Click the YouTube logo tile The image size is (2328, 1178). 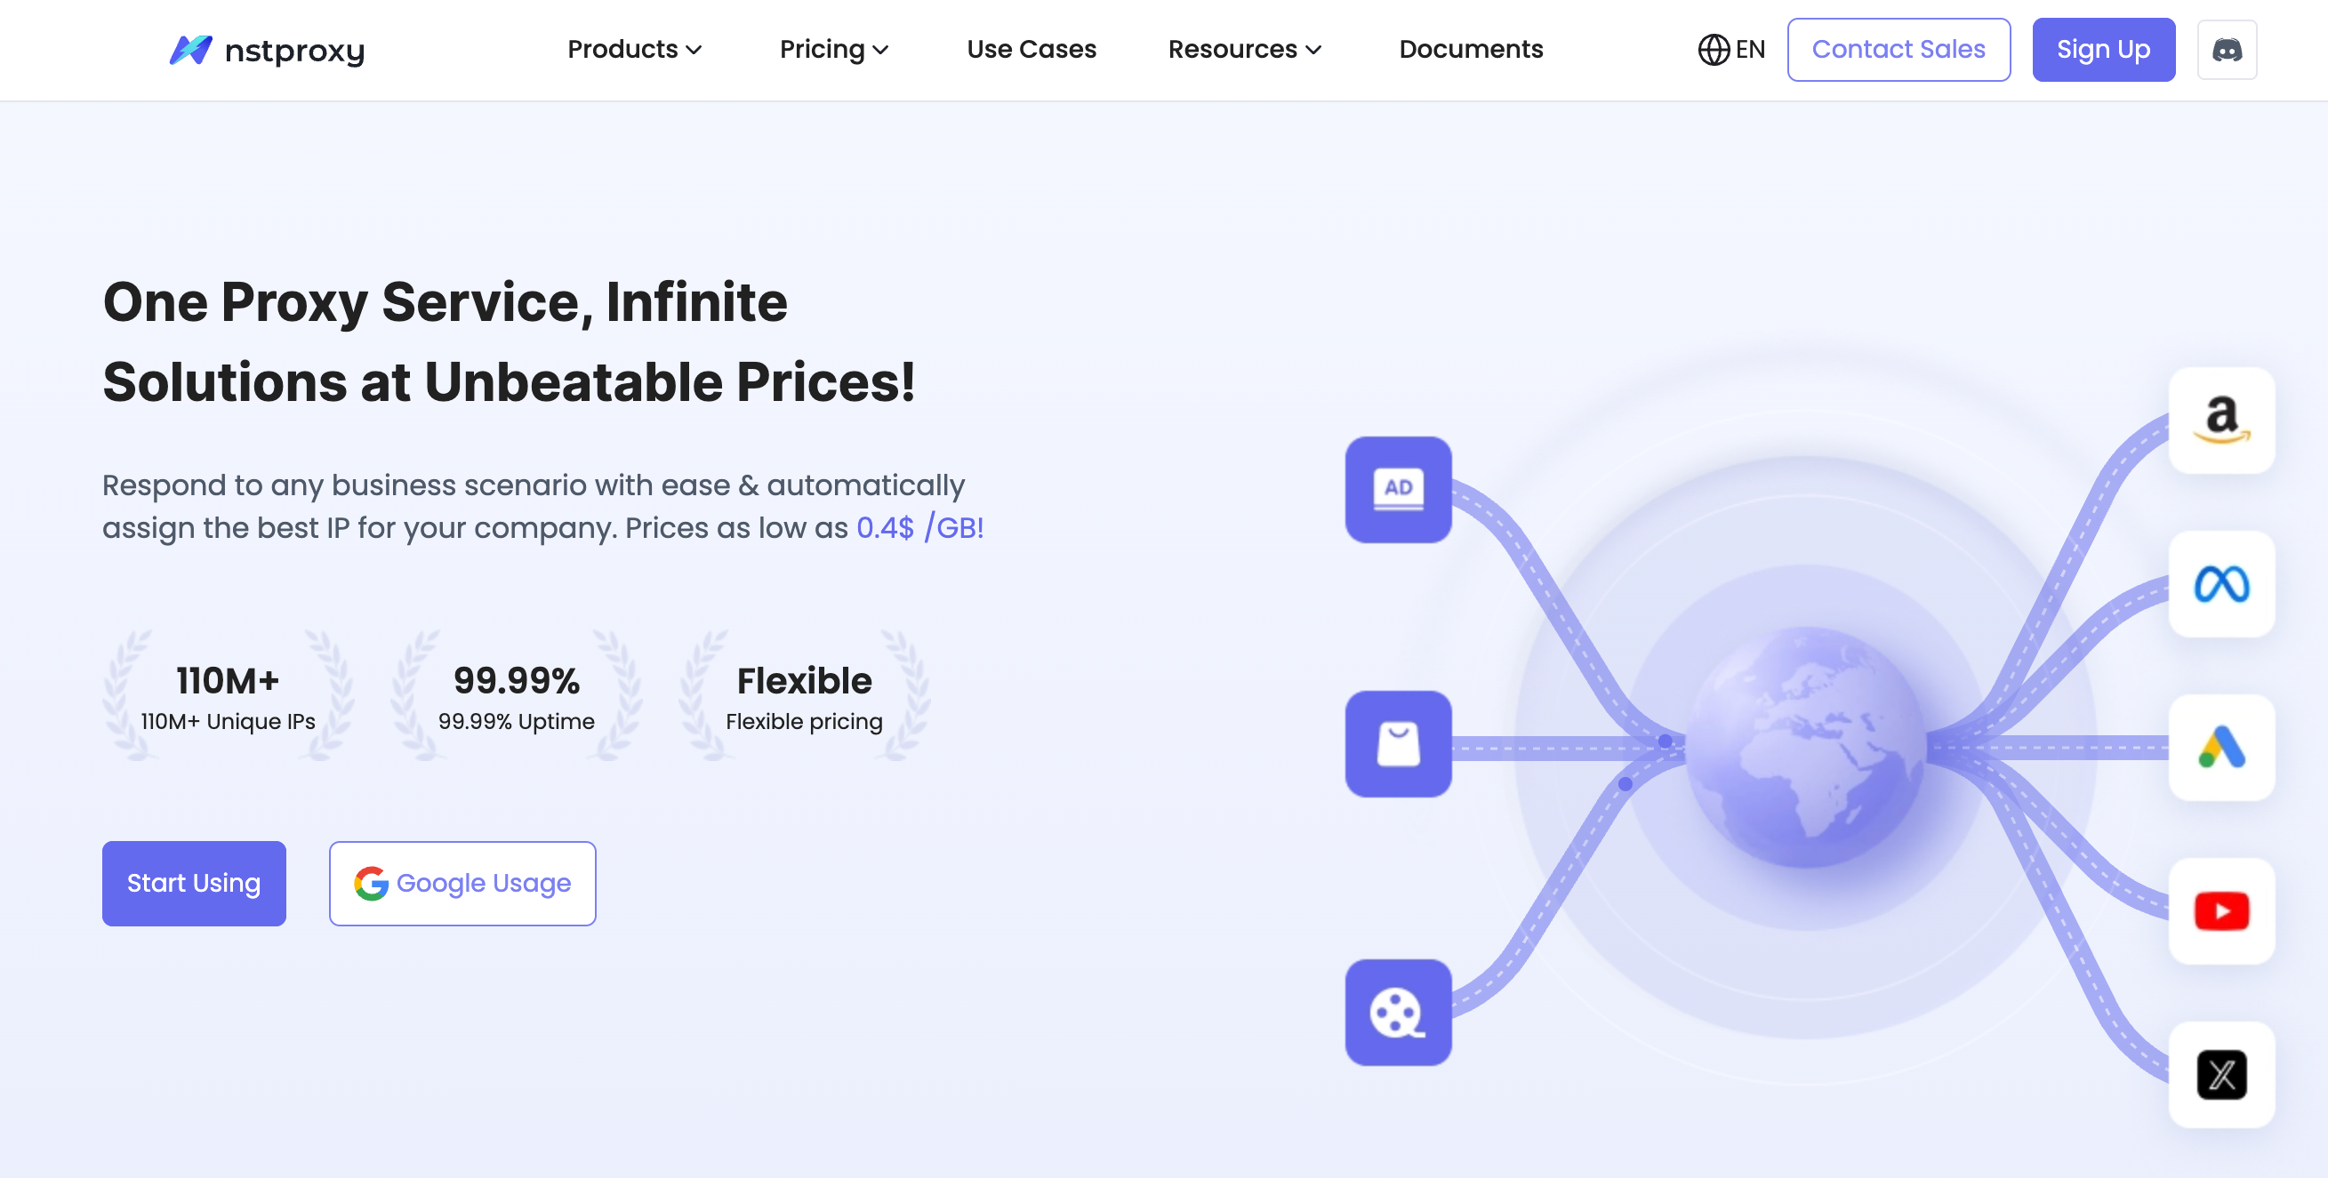tap(2221, 910)
